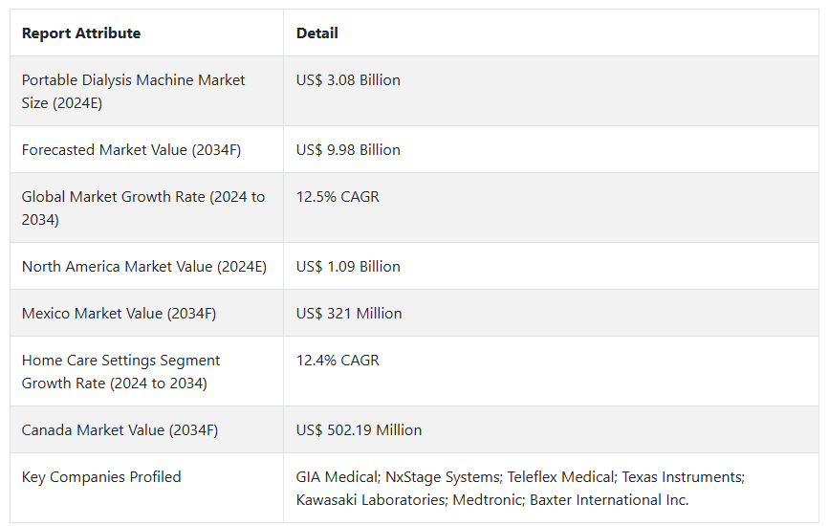Select the Key Companies Profiled cell
The width and height of the screenshot is (829, 526).
point(101,477)
